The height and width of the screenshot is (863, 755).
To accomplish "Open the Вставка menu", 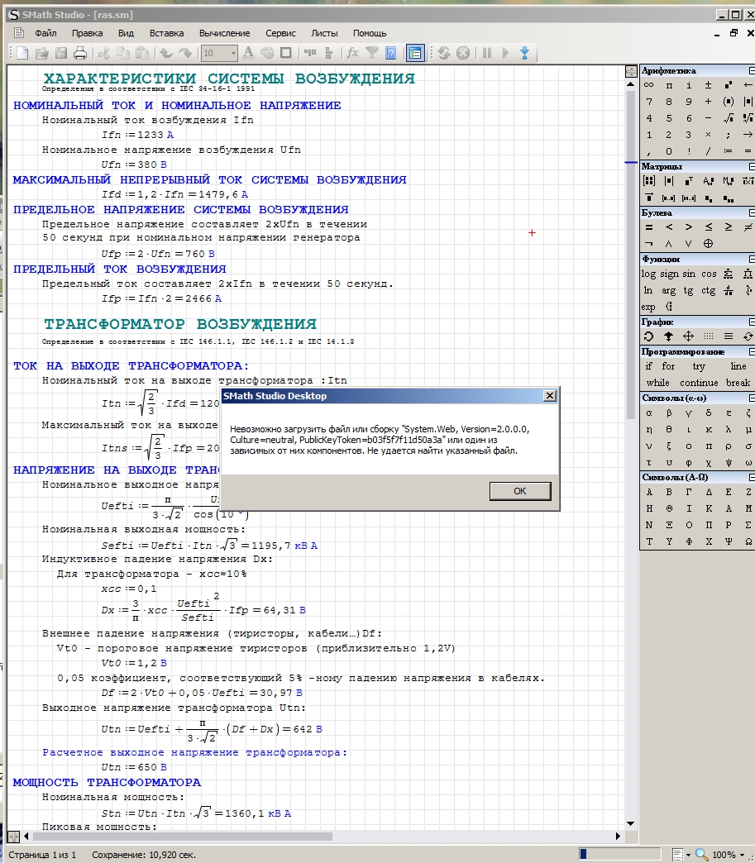I will click(166, 33).
